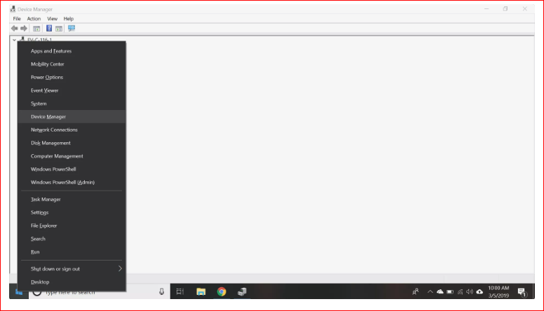This screenshot has height=311, width=544.
Task: Open the Help menu
Action: tap(68, 19)
